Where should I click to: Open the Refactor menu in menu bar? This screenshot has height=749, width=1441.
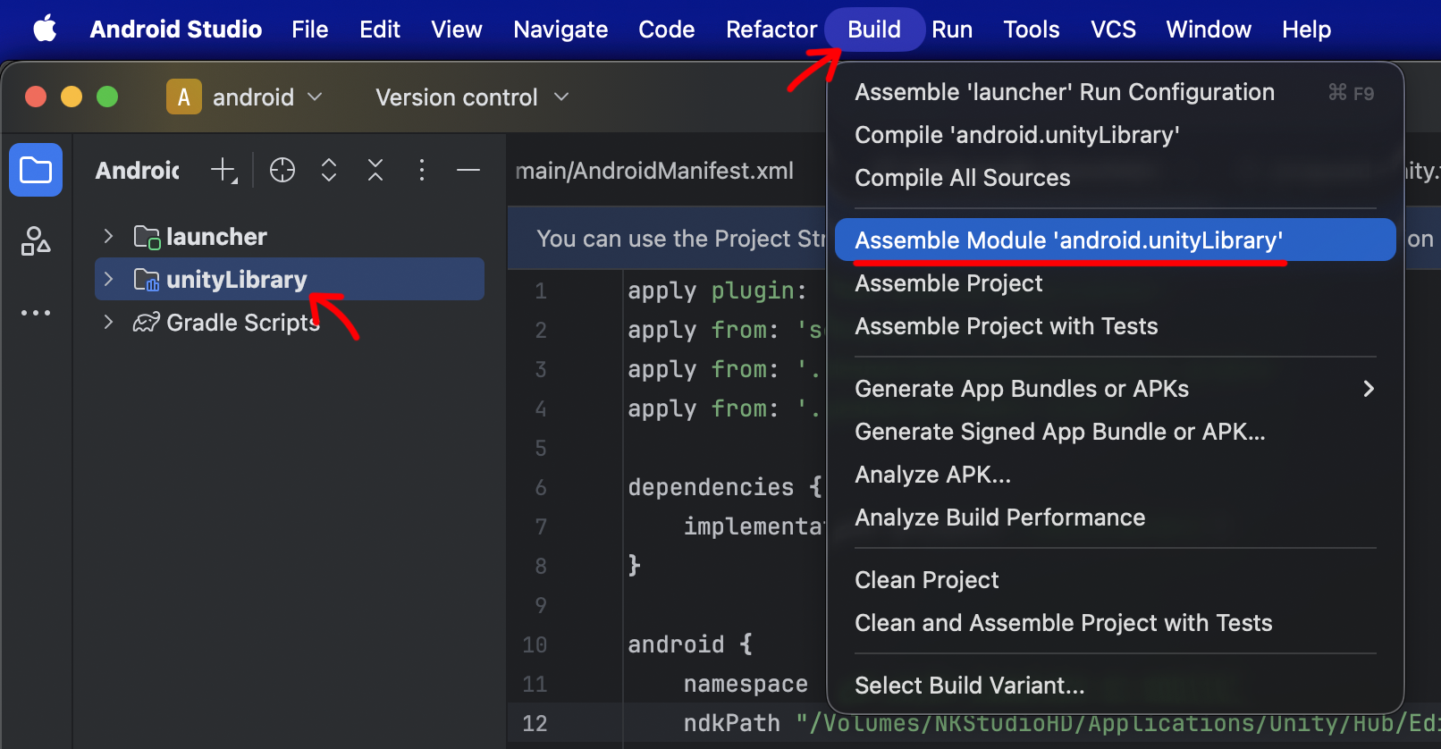[771, 29]
